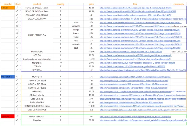This screenshot has height=127, width=188.
Task: Select the price cell '28.53'
Action: (x=91, y=66)
